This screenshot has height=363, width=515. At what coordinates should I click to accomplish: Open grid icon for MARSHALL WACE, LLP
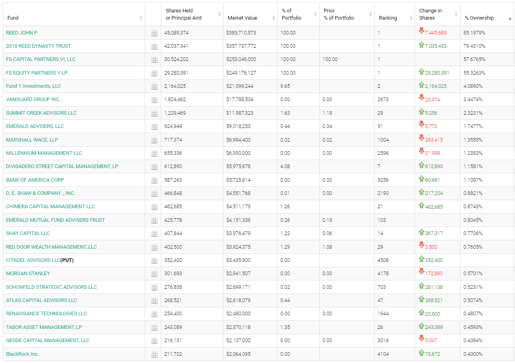pyautogui.click(x=154, y=141)
